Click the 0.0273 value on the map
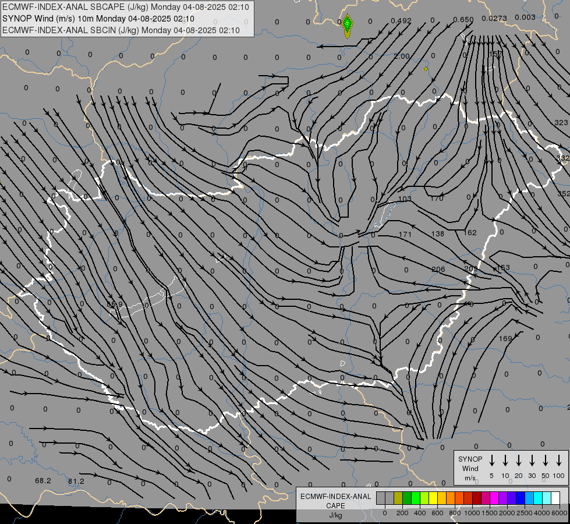 click(x=494, y=18)
